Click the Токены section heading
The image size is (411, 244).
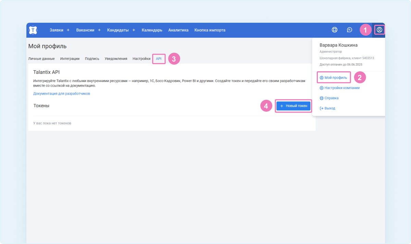click(x=41, y=106)
